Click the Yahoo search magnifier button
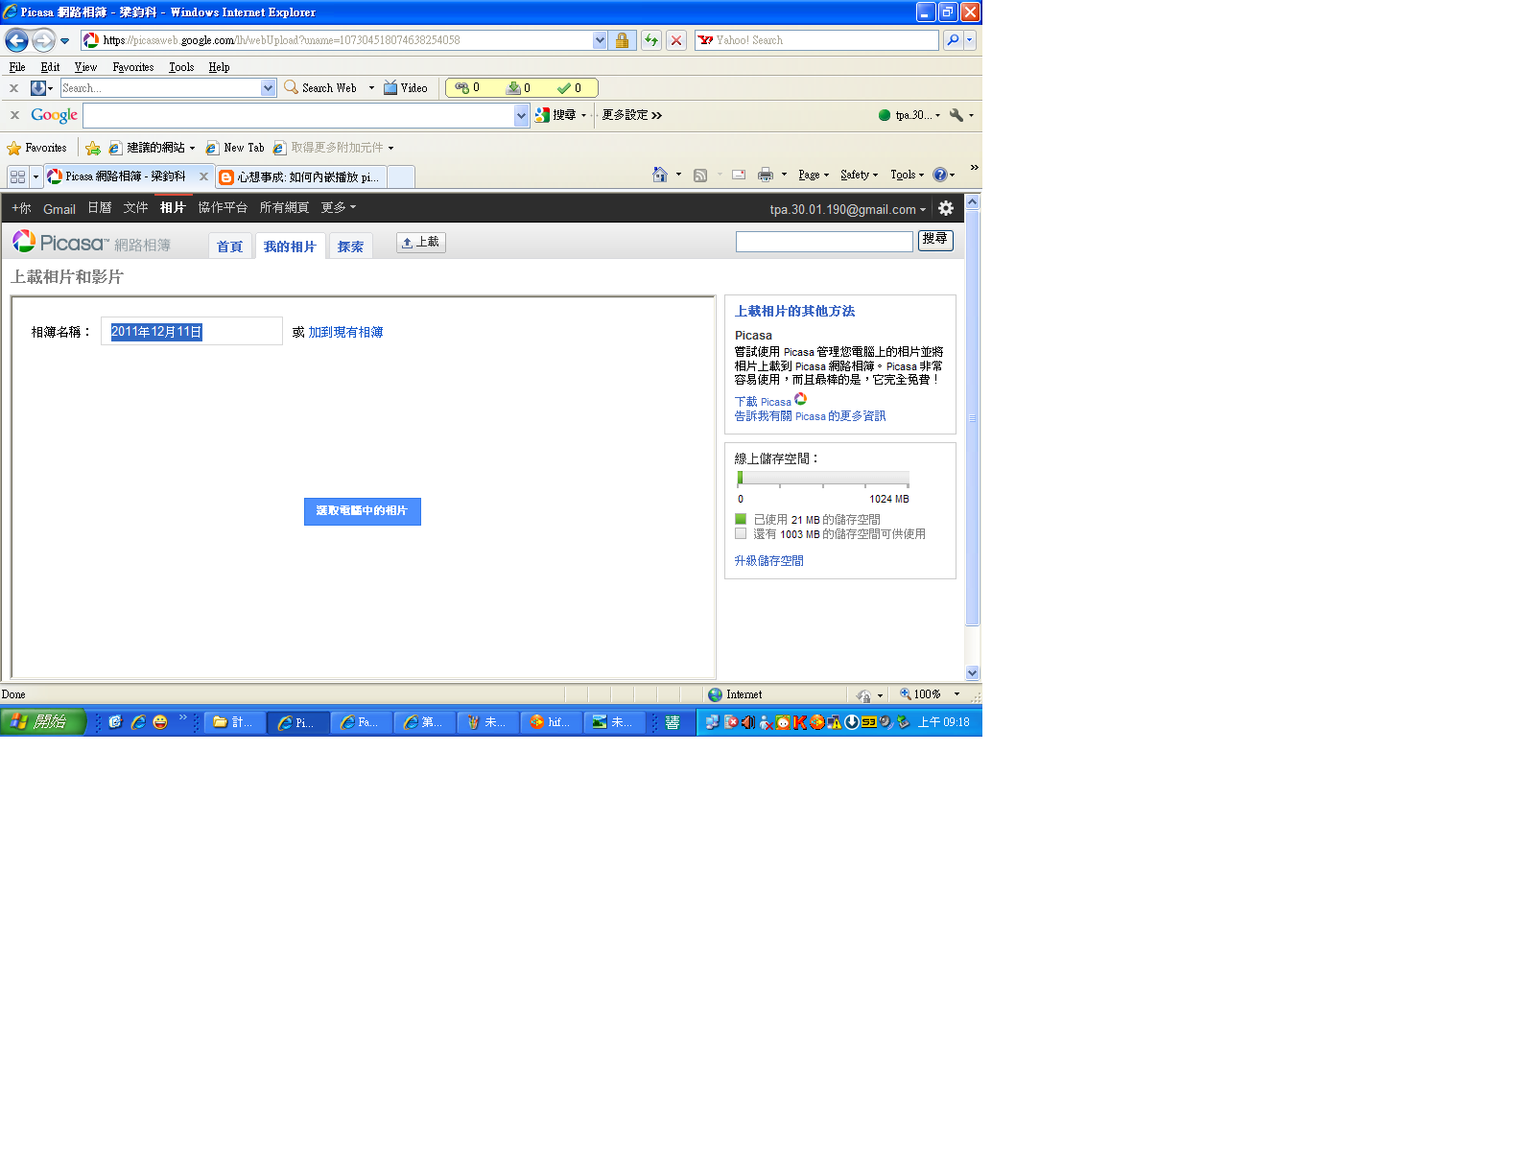The image size is (1535, 1151). point(952,40)
